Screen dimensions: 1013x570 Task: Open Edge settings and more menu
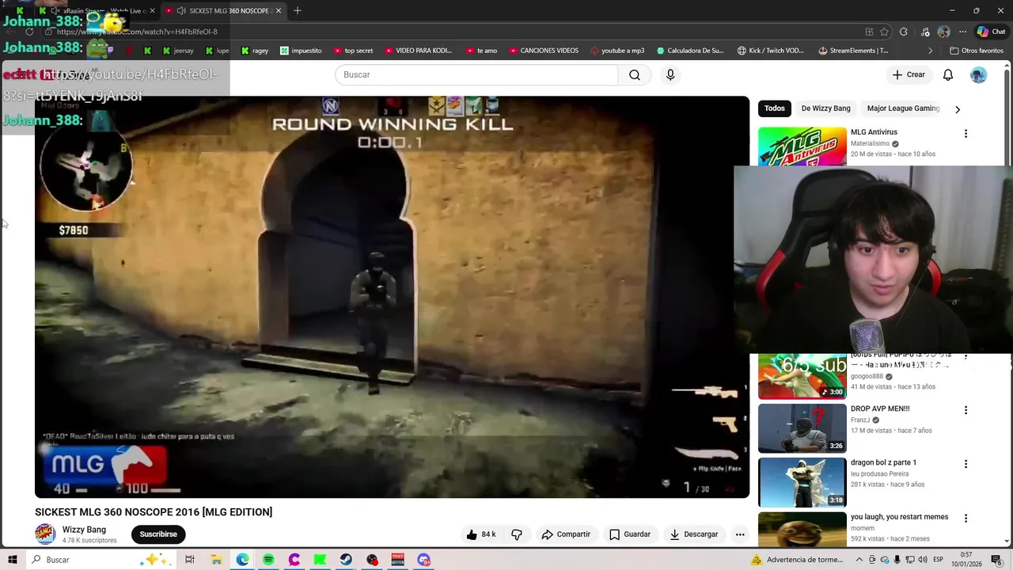click(x=962, y=32)
